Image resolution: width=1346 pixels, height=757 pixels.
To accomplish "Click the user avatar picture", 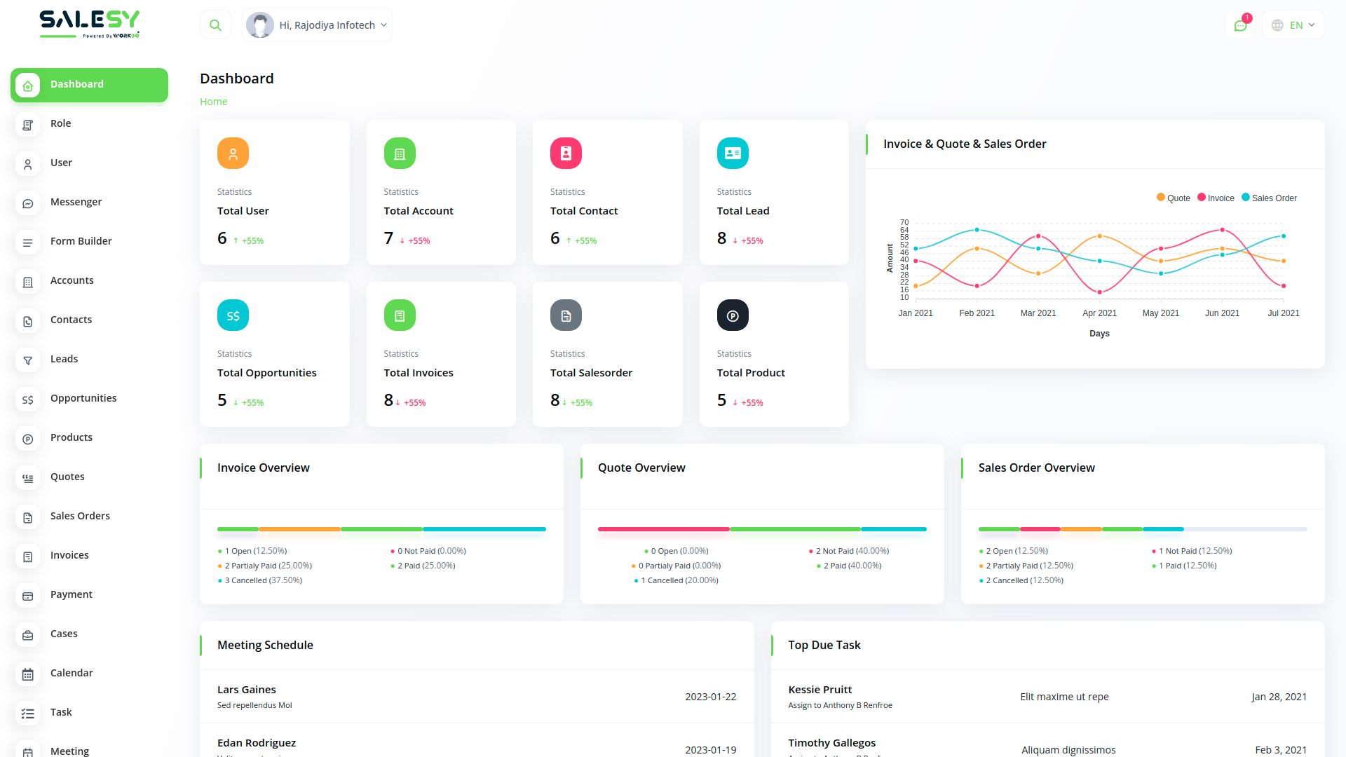I will 259,25.
